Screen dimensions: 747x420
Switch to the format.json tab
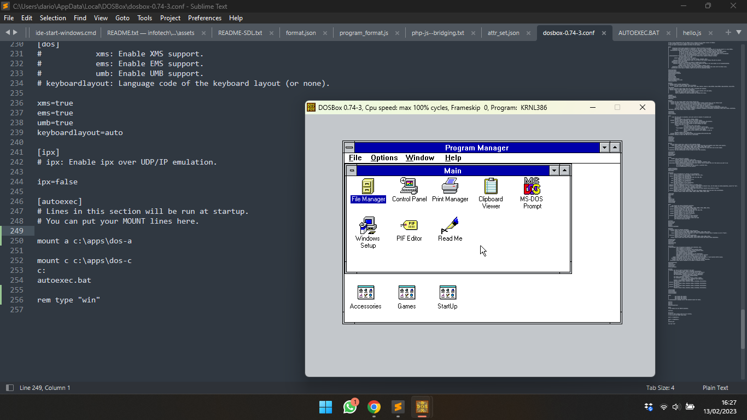click(x=301, y=33)
